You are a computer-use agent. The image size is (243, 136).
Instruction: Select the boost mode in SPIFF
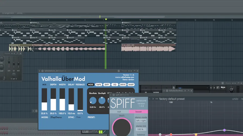[139, 112]
